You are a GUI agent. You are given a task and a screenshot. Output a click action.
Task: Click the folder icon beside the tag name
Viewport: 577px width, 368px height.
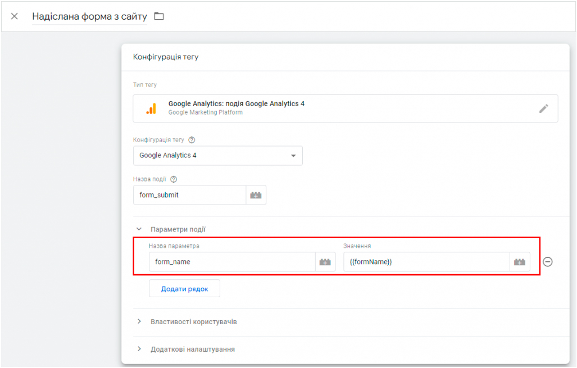(159, 16)
